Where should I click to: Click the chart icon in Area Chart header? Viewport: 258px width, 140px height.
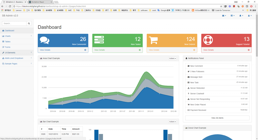[x=41, y=58]
